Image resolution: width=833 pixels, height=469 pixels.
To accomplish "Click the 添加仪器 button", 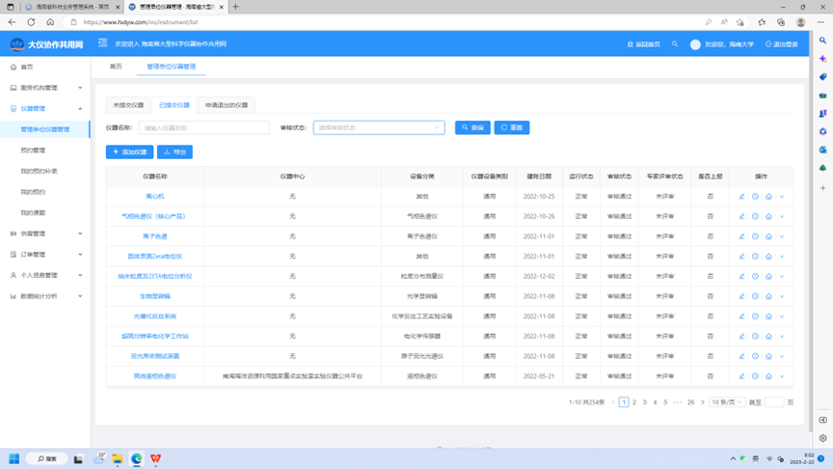I will point(129,152).
